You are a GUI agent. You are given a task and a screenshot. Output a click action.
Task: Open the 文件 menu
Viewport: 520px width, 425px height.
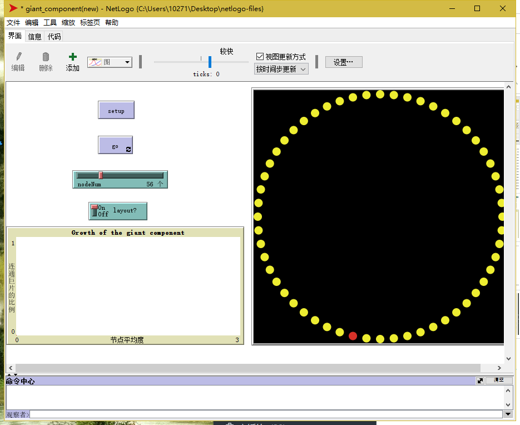pyautogui.click(x=13, y=22)
